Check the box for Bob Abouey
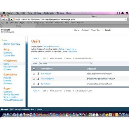Image resolution: width=129 pixels, height=129 pixels. [x=34, y=74]
